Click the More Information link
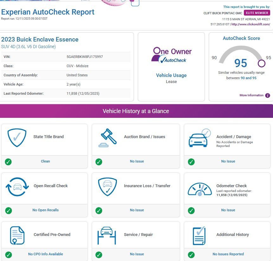Viewport: 273px width, 261px height. point(251,95)
